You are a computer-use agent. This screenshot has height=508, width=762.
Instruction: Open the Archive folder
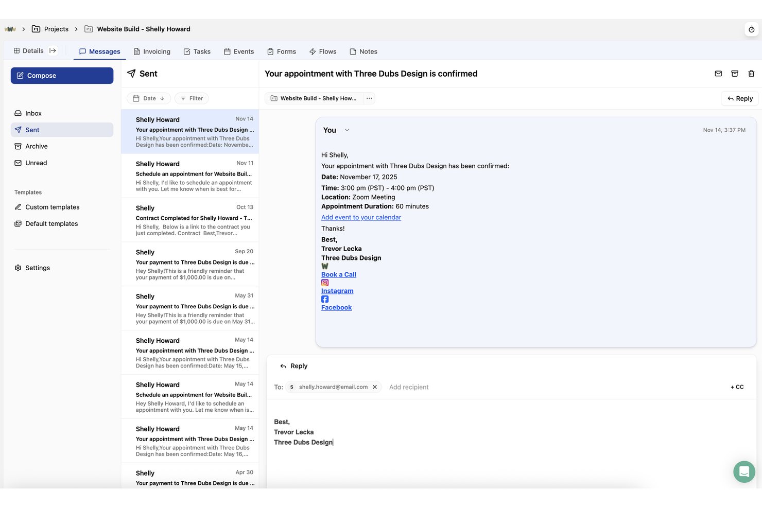pyautogui.click(x=62, y=146)
